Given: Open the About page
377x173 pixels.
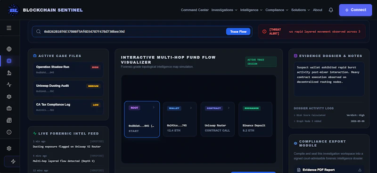Looking at the screenshot, I should pos(317,10).
